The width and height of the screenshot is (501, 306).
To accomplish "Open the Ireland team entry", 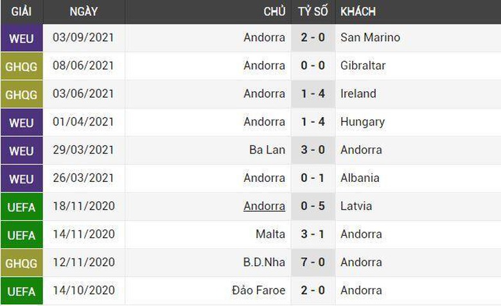I will point(358,94).
